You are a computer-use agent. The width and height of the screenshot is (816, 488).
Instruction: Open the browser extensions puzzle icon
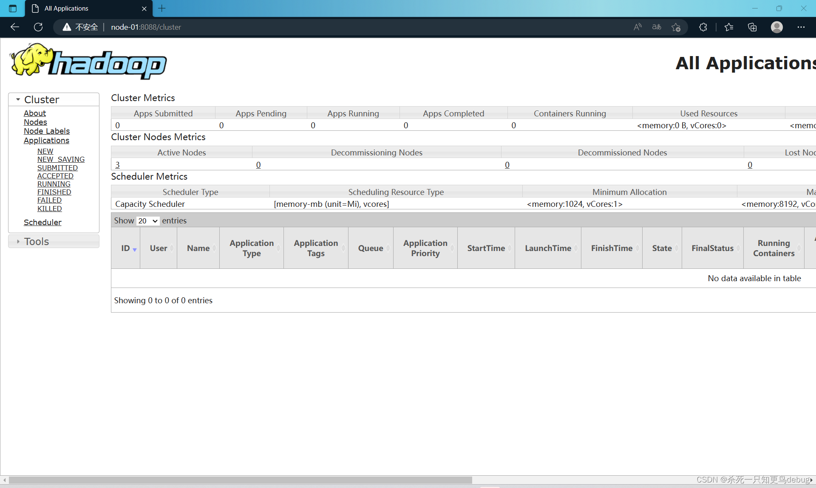703,27
